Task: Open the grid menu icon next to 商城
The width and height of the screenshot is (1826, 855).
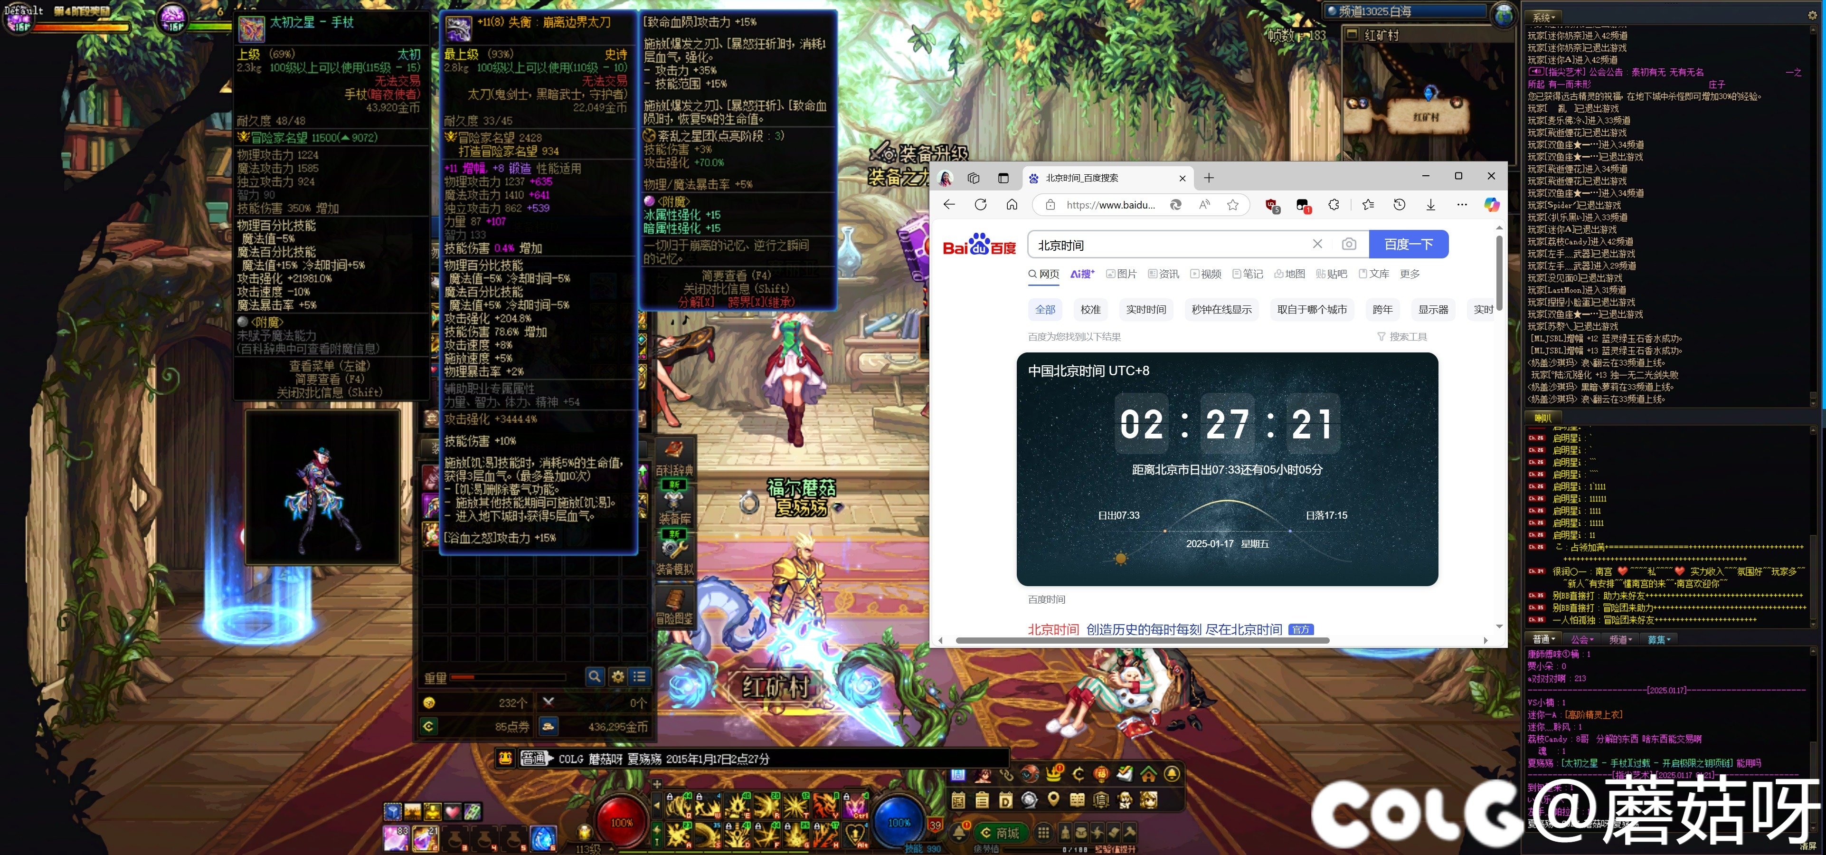Action: 1043,833
